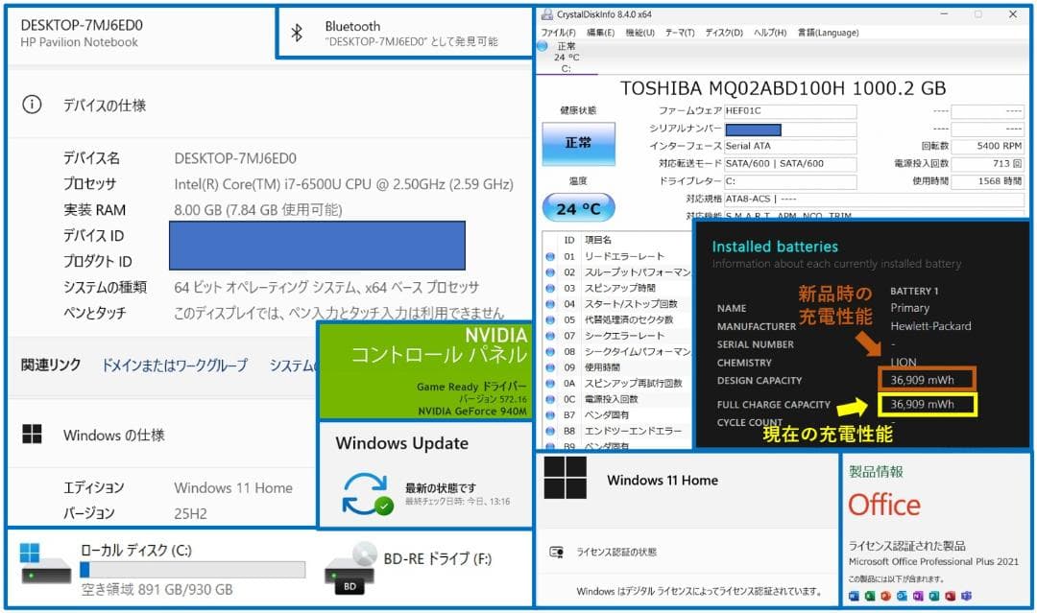Select the Outlook icon
The width and height of the screenshot is (1037, 613).
pos(900,597)
